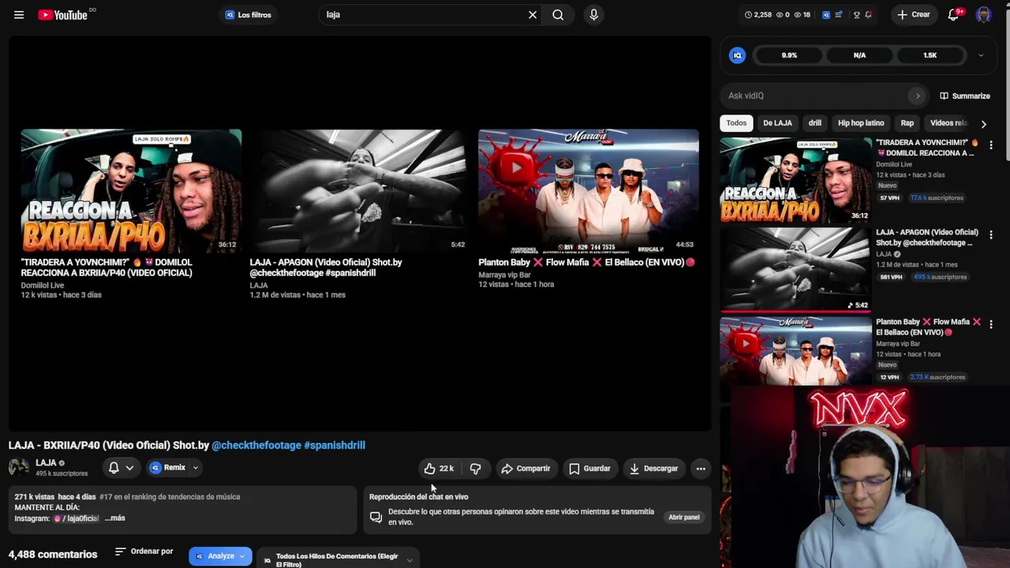Open the Domiilol Live channel under end-screen video
The height and width of the screenshot is (568, 1010).
[43, 285]
